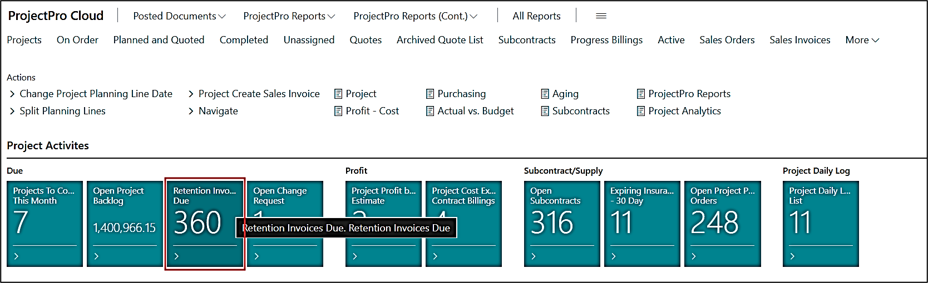Click arrow on Expiring Insurance 30 Day tile

point(614,256)
